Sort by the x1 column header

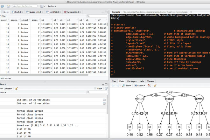click(x=46, y=20)
